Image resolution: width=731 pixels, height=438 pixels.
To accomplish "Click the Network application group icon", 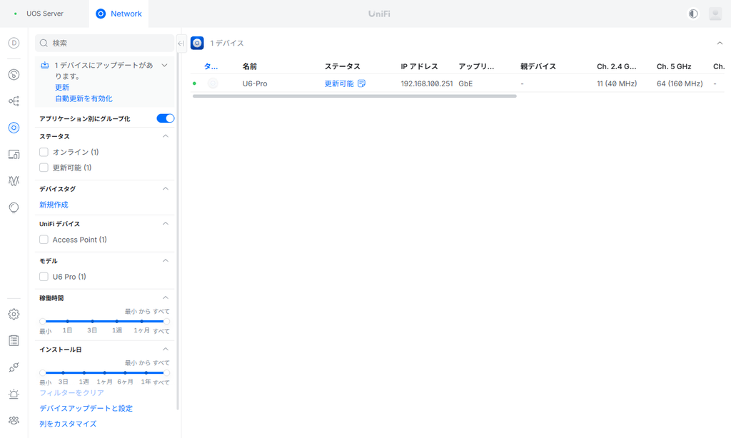I will pos(197,44).
